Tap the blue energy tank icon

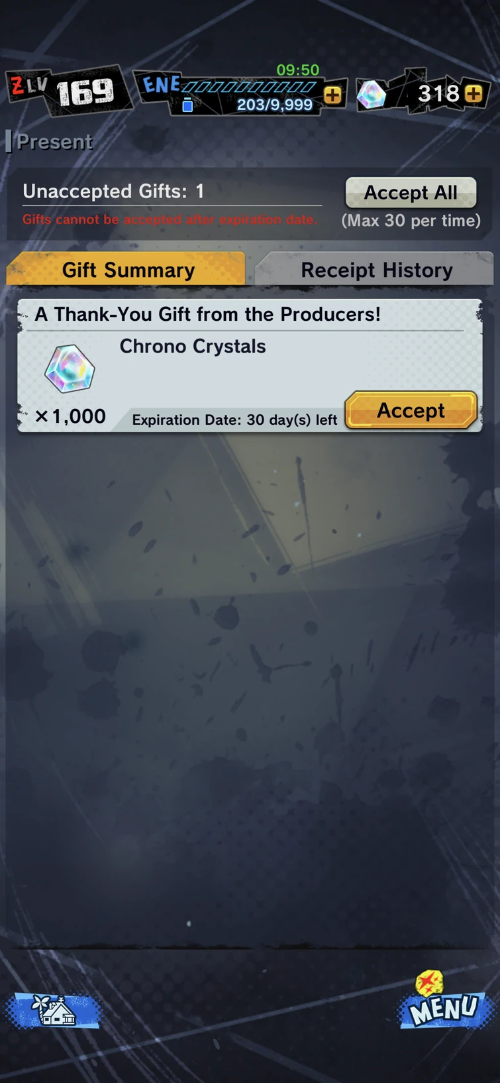tap(187, 105)
